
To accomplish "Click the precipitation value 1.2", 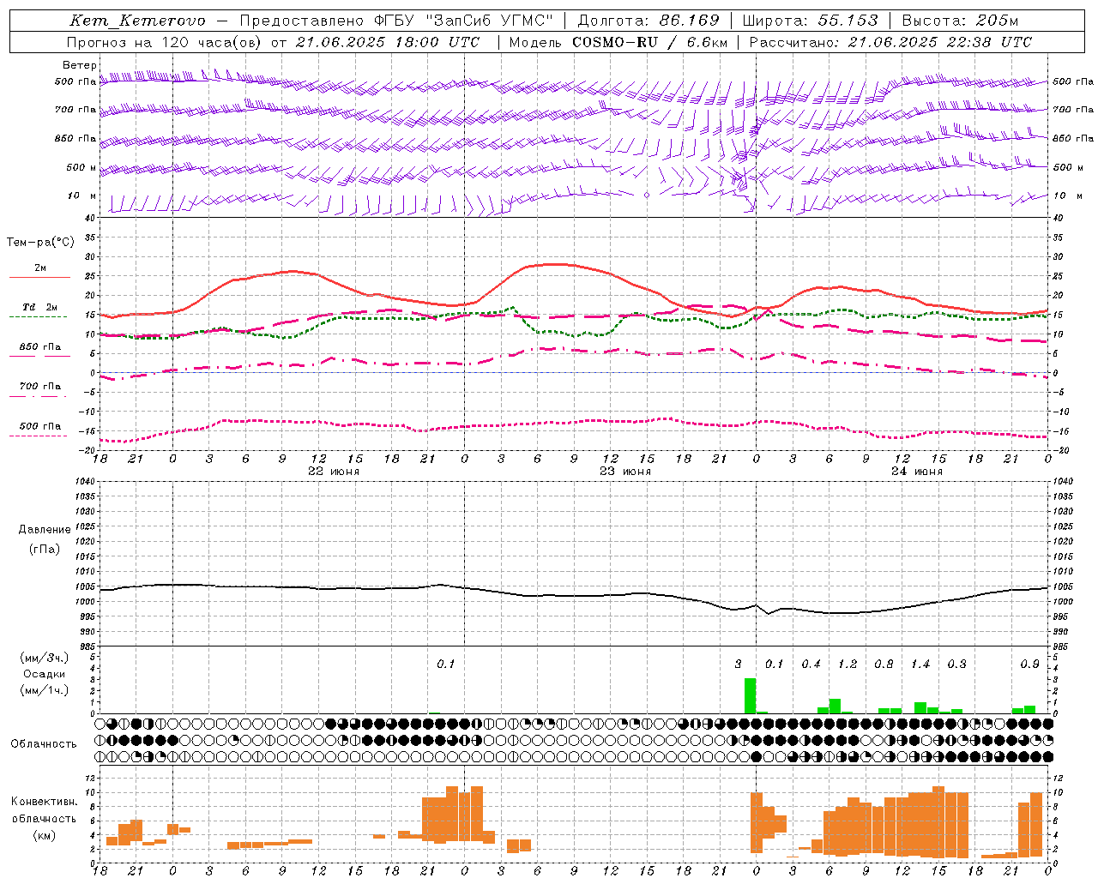I will click(x=848, y=665).
